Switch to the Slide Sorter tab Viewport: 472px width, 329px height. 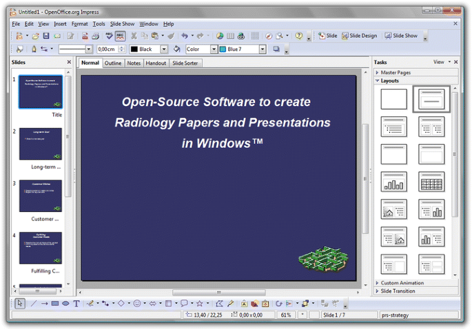(185, 63)
